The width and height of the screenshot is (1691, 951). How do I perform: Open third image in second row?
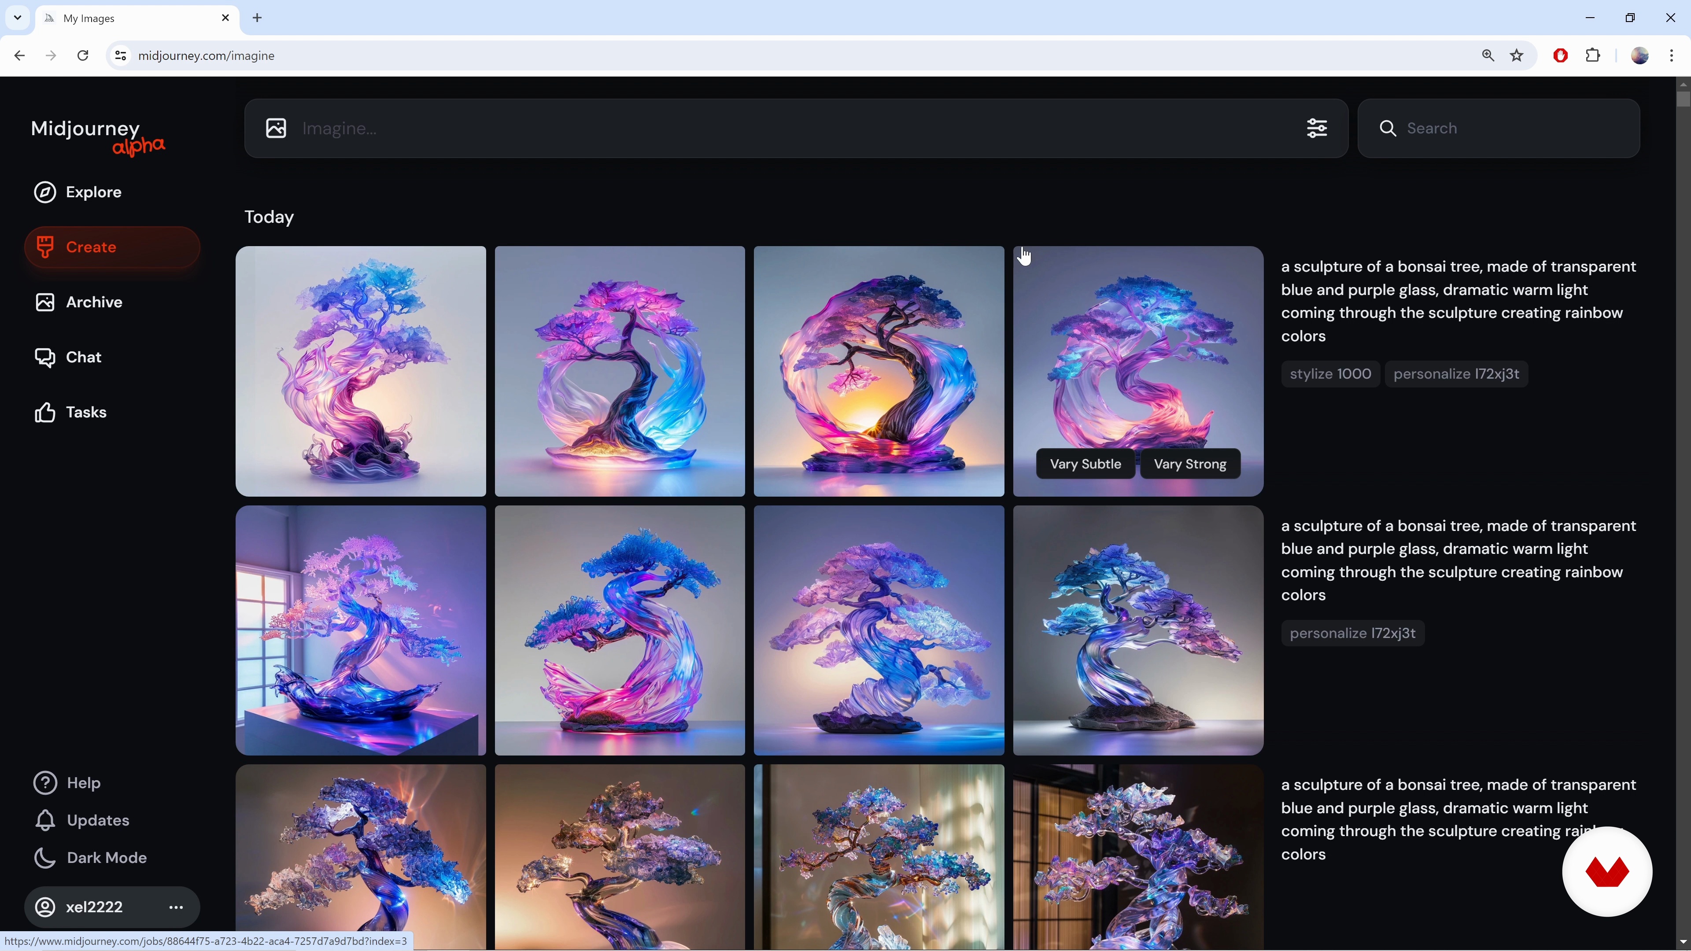click(x=879, y=631)
